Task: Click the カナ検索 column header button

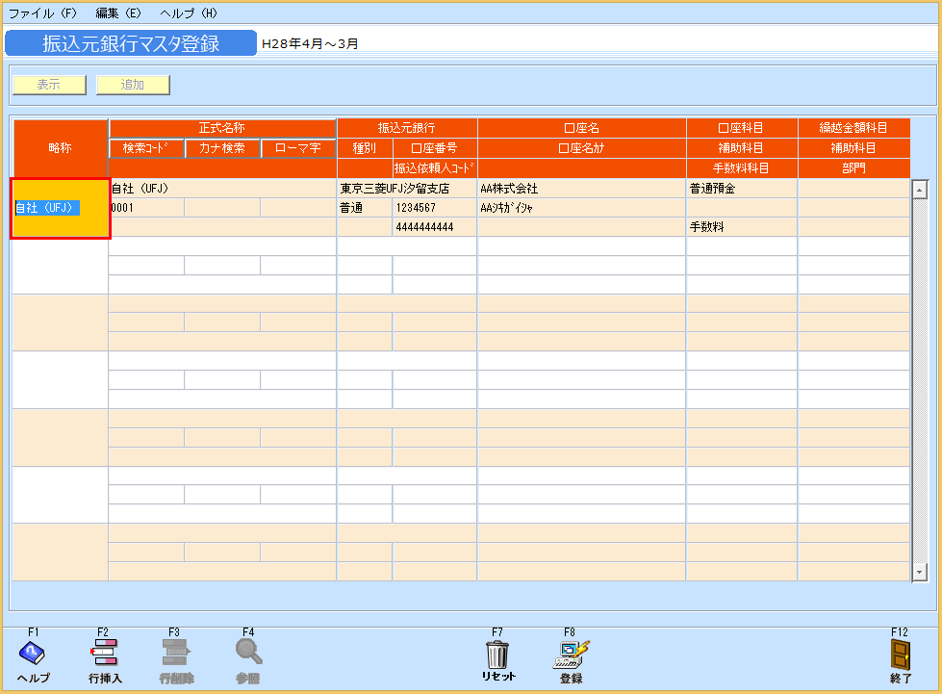Action: pyautogui.click(x=222, y=148)
